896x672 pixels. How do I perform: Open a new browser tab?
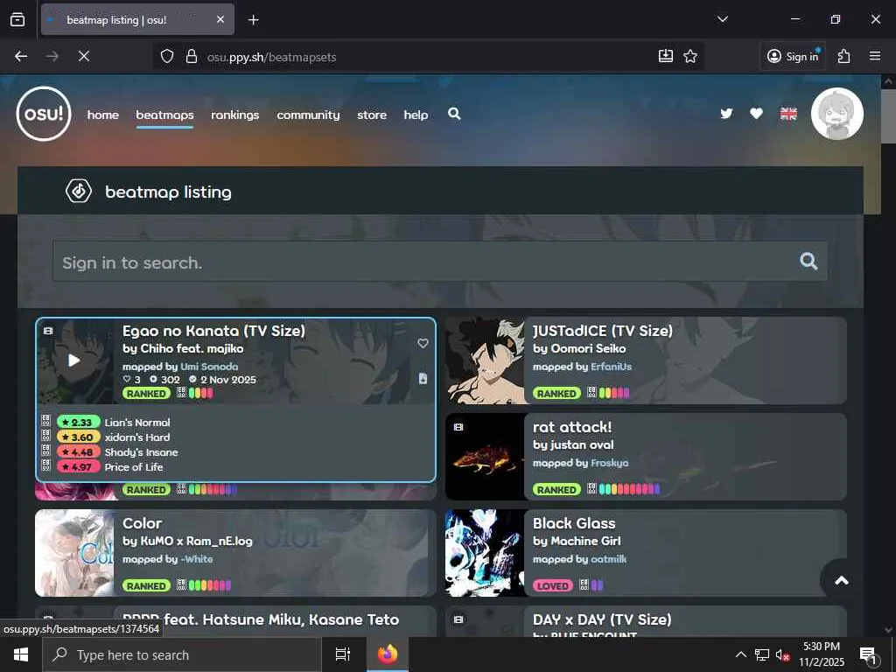click(253, 20)
